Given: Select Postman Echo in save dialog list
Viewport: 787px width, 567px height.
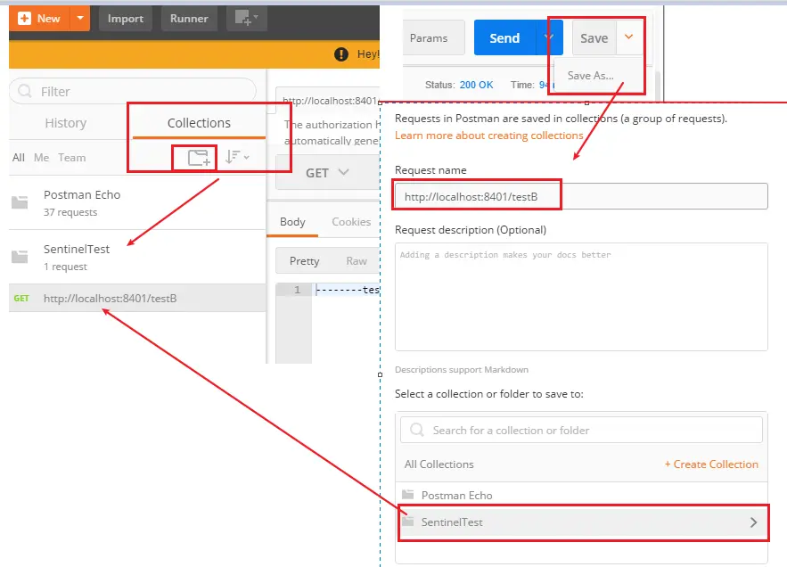Looking at the screenshot, I should 581,495.
